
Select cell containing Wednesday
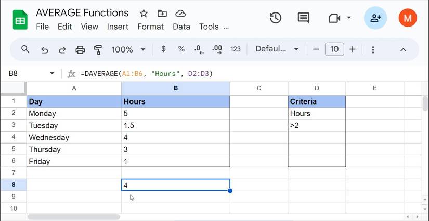(x=74, y=137)
